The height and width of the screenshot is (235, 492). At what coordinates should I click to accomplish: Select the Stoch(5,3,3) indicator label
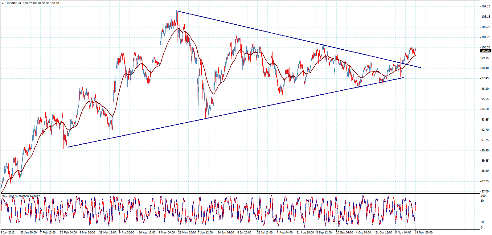[x=10, y=196]
